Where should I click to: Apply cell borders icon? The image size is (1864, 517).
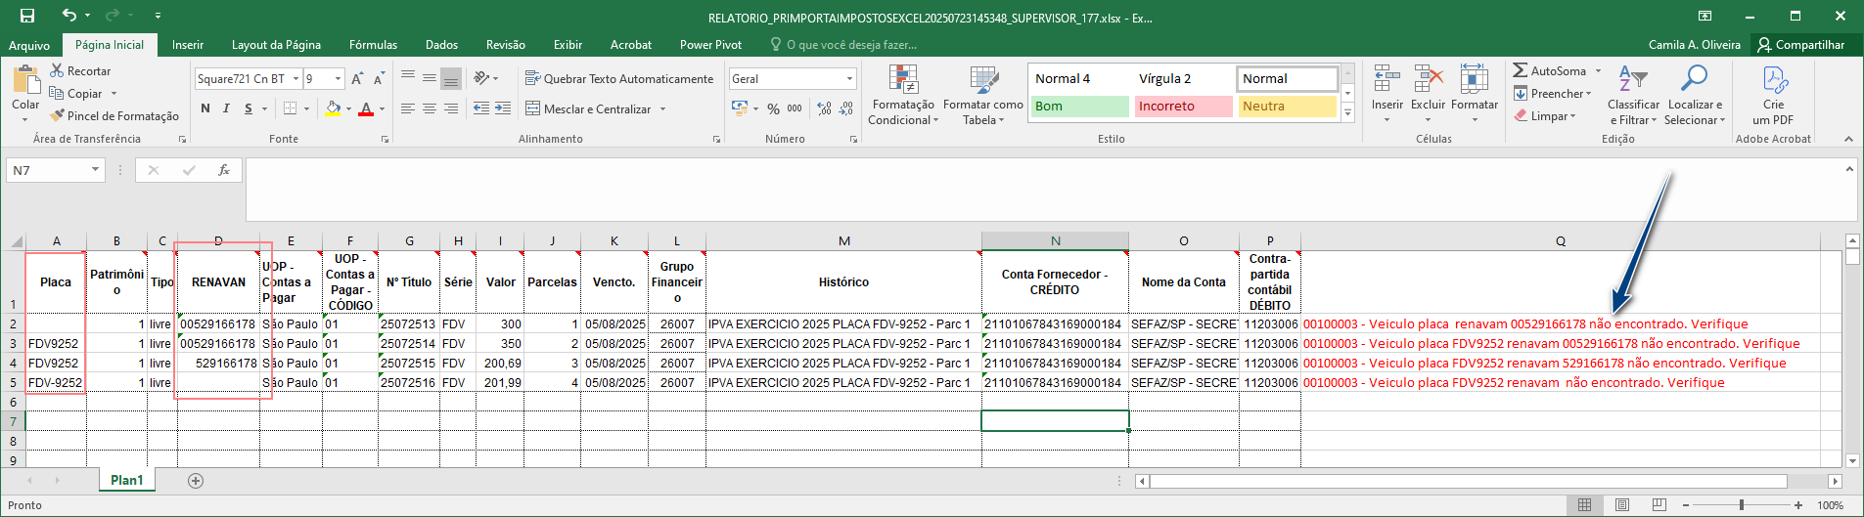click(x=291, y=108)
